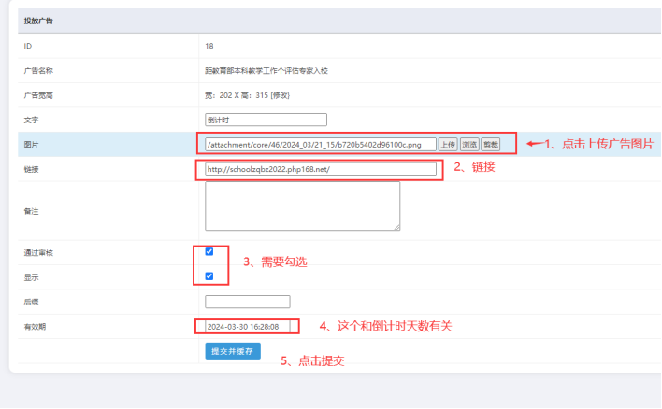The image size is (662, 409).
Task: Focus the empty 后缀 input field
Action: click(247, 302)
